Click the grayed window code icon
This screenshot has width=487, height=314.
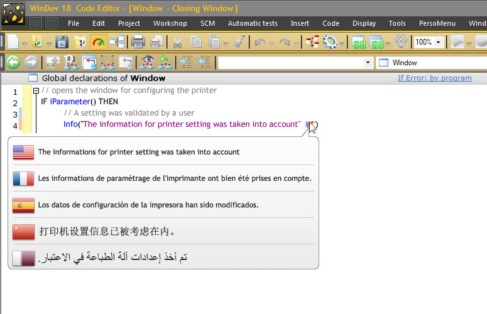pyautogui.click(x=126, y=62)
